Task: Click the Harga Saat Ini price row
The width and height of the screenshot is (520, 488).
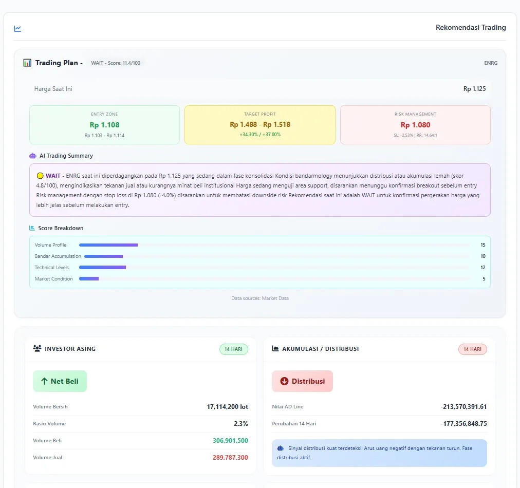Action: [x=260, y=89]
